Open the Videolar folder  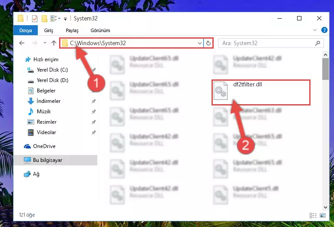click(46, 132)
